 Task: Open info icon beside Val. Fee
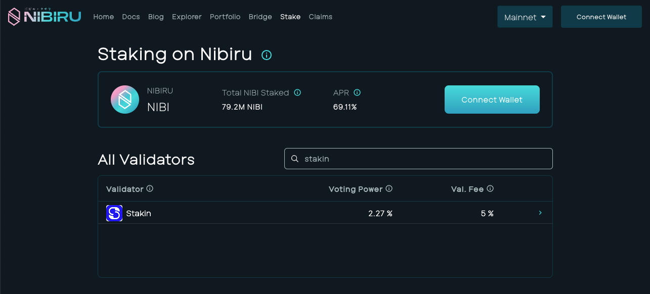pyautogui.click(x=490, y=188)
